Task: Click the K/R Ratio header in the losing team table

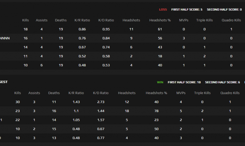Action: pos(82,20)
